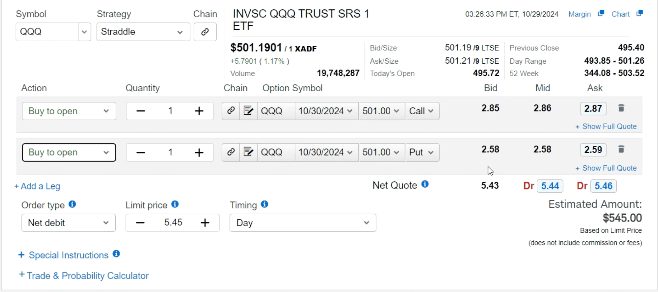Image resolution: width=658 pixels, height=292 pixels.
Task: Open the Strategy dropdown showing Straddle
Action: (143, 32)
